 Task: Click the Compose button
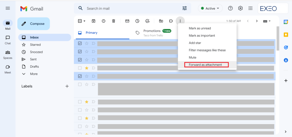click(34, 24)
